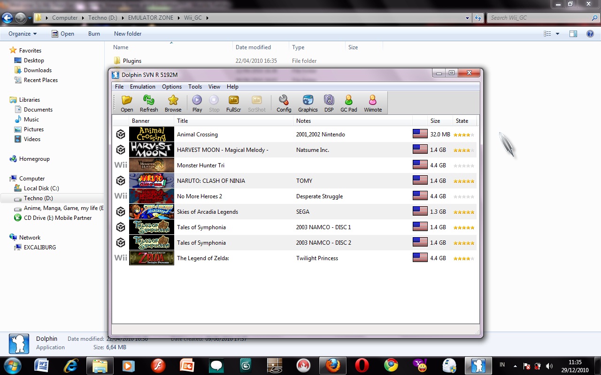The width and height of the screenshot is (601, 375).
Task: Sort the game list by Size column
Action: (x=440, y=121)
